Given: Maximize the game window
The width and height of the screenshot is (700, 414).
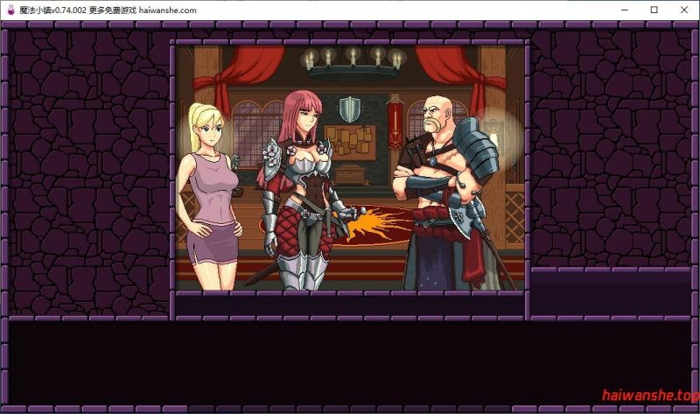Looking at the screenshot, I should pyautogui.click(x=654, y=10).
